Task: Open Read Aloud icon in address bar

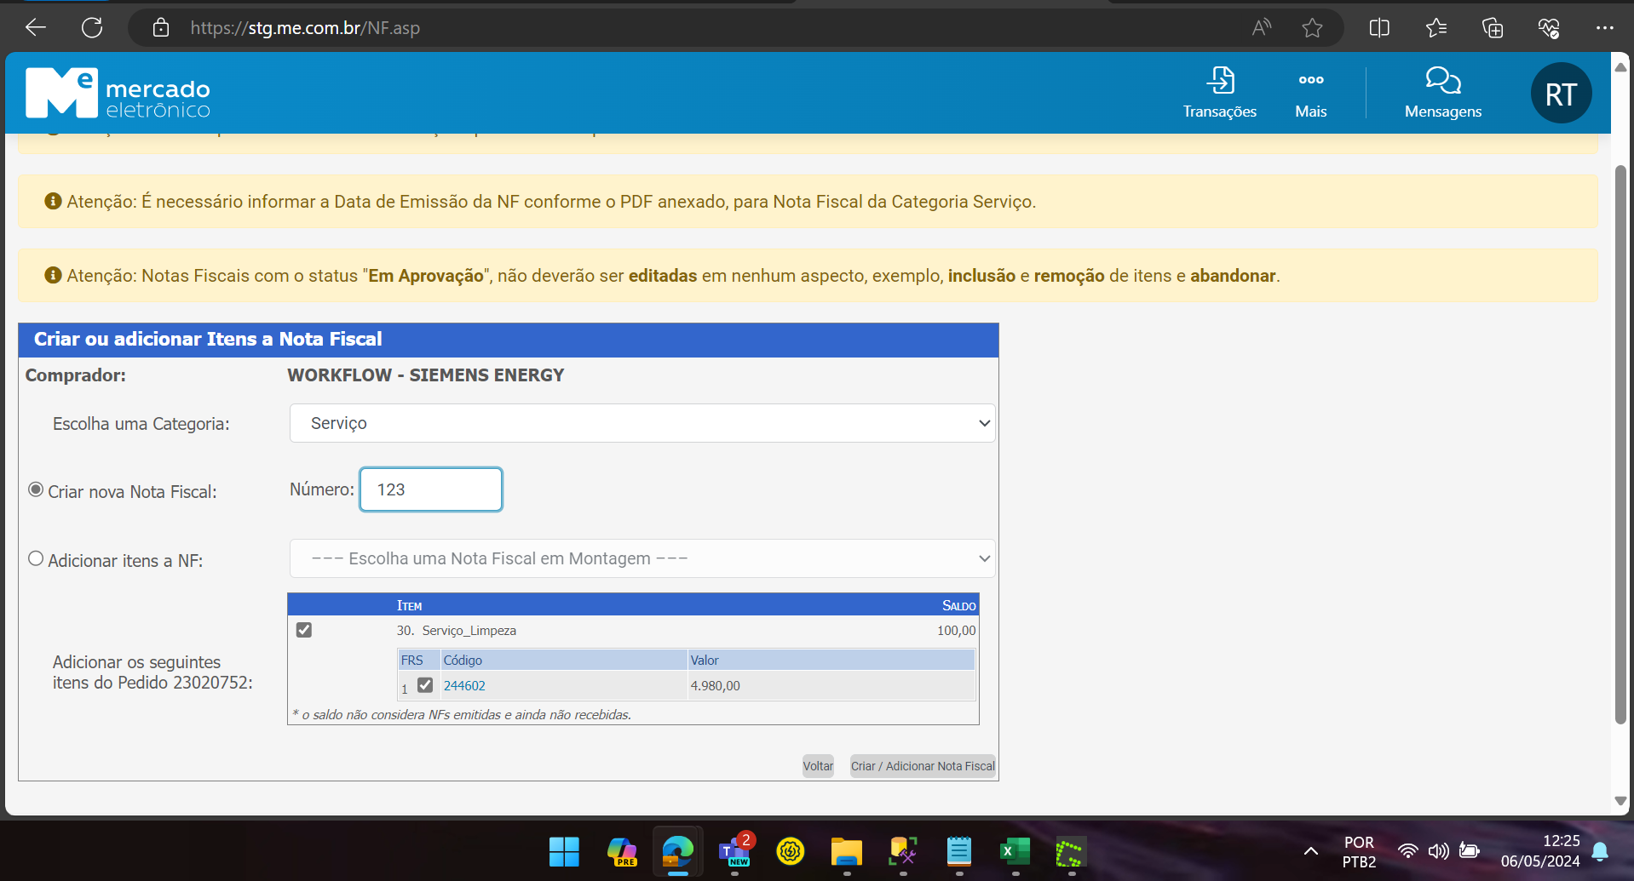Action: click(1262, 27)
